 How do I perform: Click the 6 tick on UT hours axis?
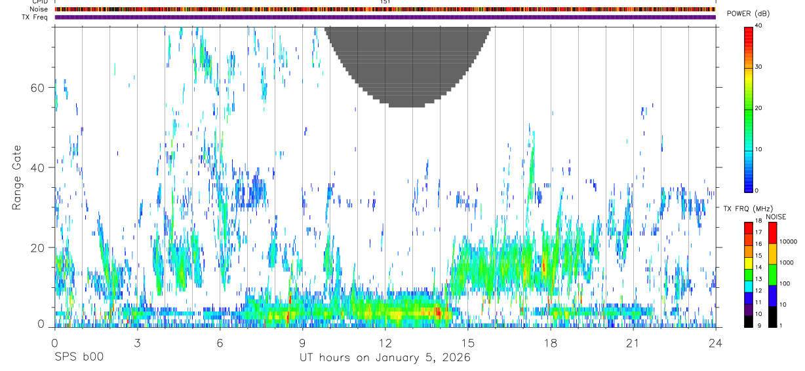tap(220, 342)
